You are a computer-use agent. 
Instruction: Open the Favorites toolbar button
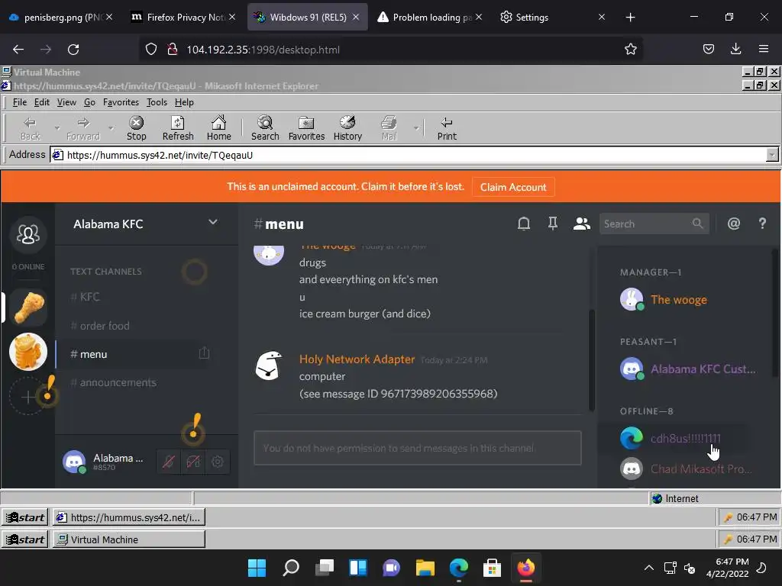[306, 128]
